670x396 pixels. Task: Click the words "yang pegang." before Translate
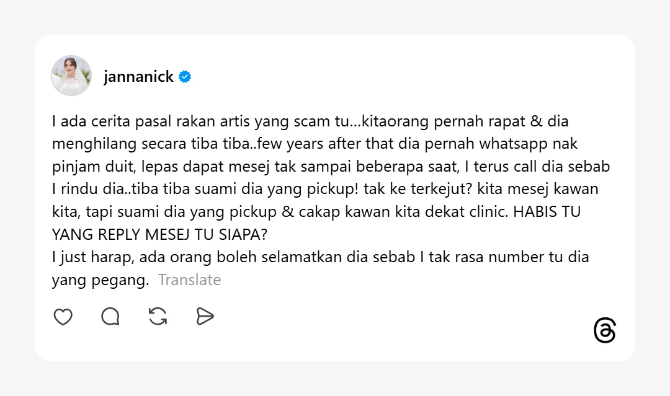click(x=100, y=280)
